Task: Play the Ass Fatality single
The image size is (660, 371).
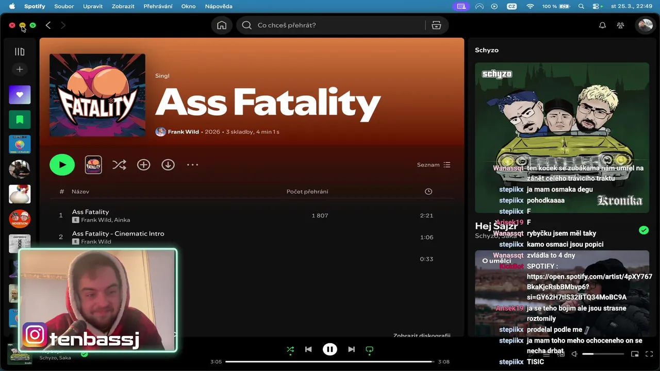Action: [62, 165]
